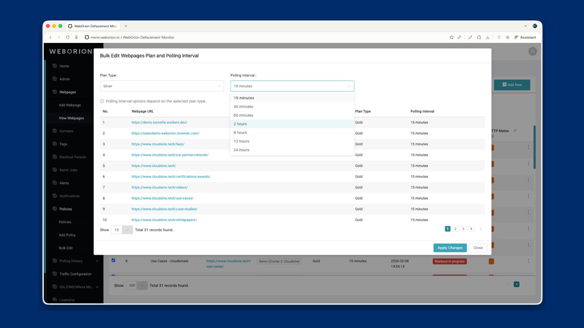The height and width of the screenshot is (328, 584).
Task: Click the copy link icon in address bar
Action: point(459,37)
